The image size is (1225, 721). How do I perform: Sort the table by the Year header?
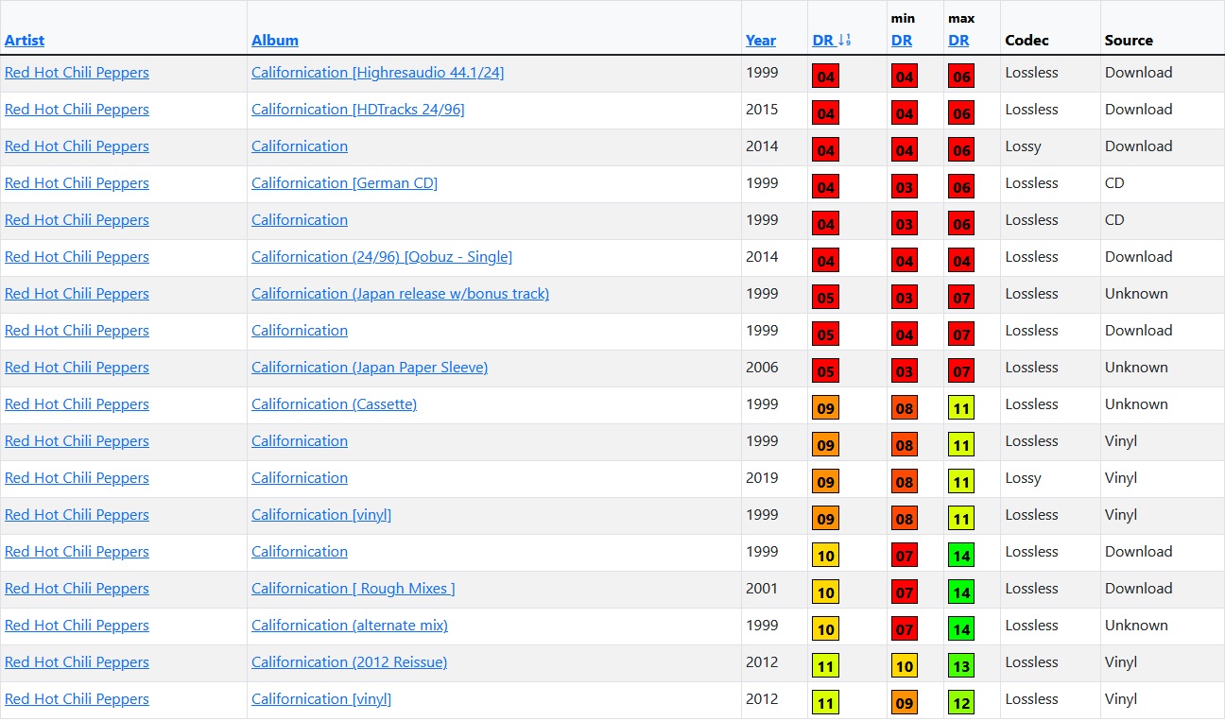[x=761, y=40]
